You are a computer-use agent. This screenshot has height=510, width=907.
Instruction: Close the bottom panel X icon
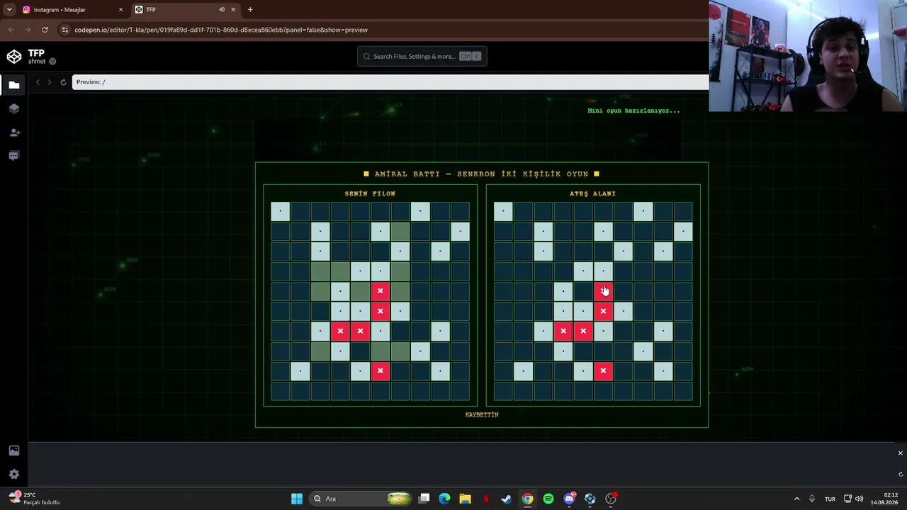pyautogui.click(x=900, y=453)
